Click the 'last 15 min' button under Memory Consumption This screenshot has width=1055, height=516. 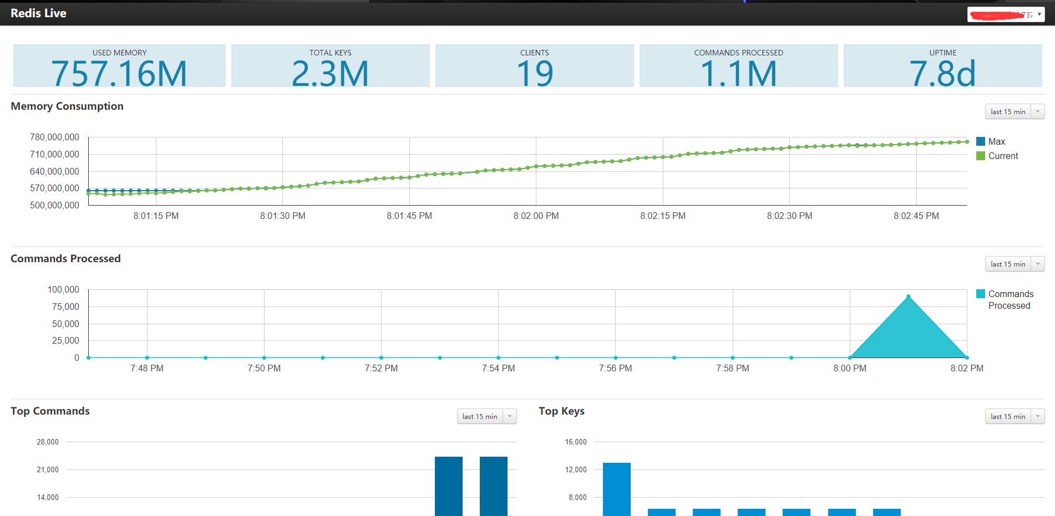tap(1008, 111)
